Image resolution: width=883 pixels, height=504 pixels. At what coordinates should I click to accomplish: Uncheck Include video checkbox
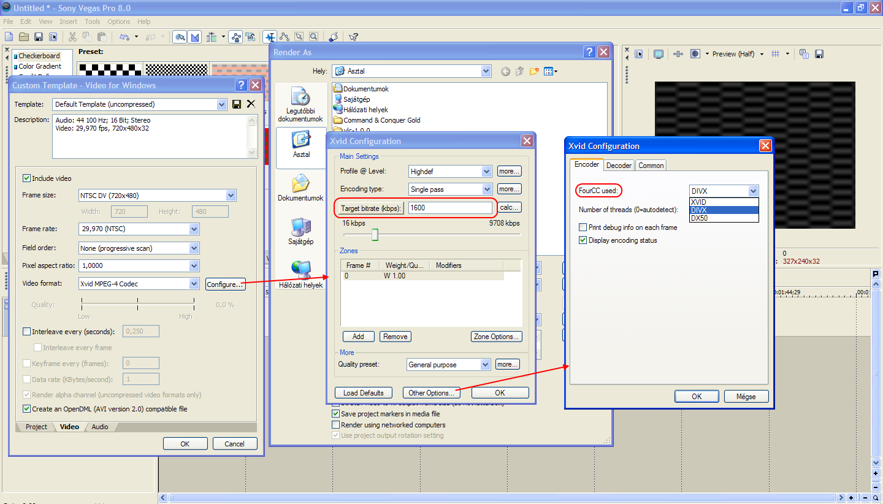[26, 178]
